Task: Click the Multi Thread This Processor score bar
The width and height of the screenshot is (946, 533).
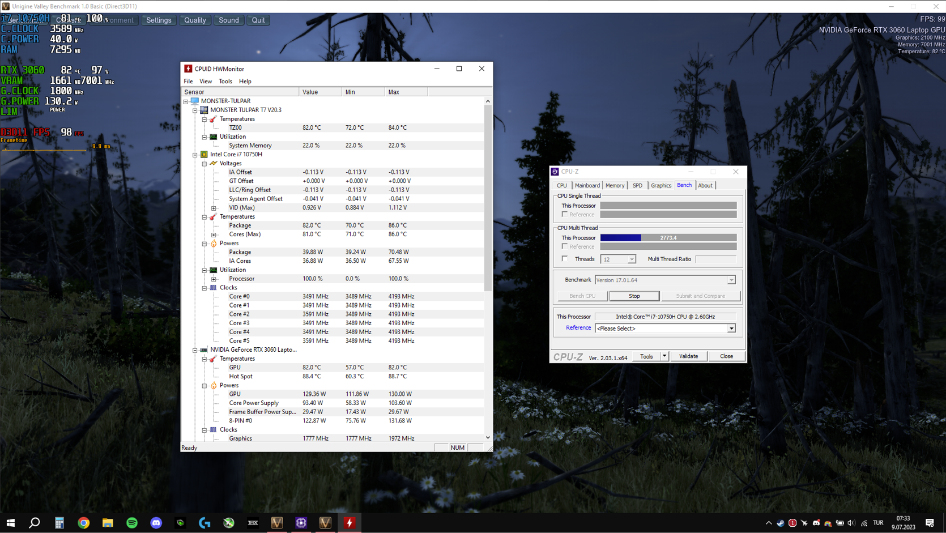Action: (x=668, y=238)
